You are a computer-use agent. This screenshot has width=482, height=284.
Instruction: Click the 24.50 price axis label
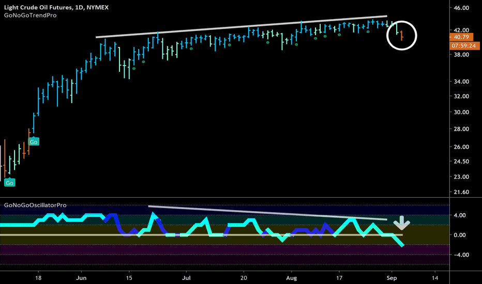point(461,161)
